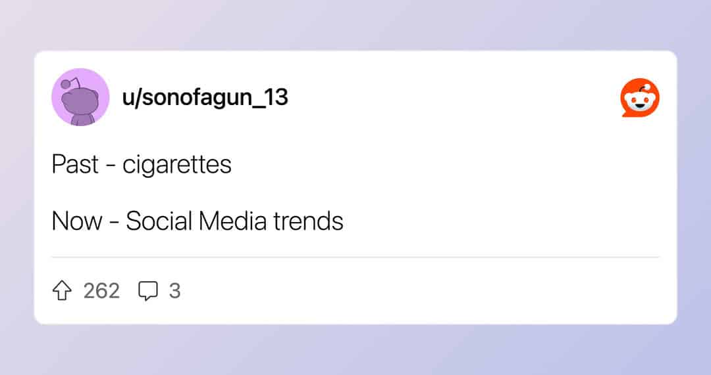The height and width of the screenshot is (375, 711).
Task: Click the word "cigarettes"
Action: (177, 164)
